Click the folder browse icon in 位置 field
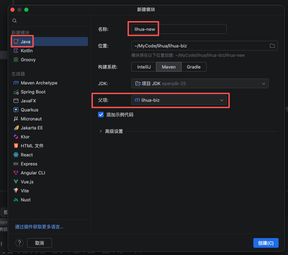This screenshot has width=288, height=255. tap(272, 46)
